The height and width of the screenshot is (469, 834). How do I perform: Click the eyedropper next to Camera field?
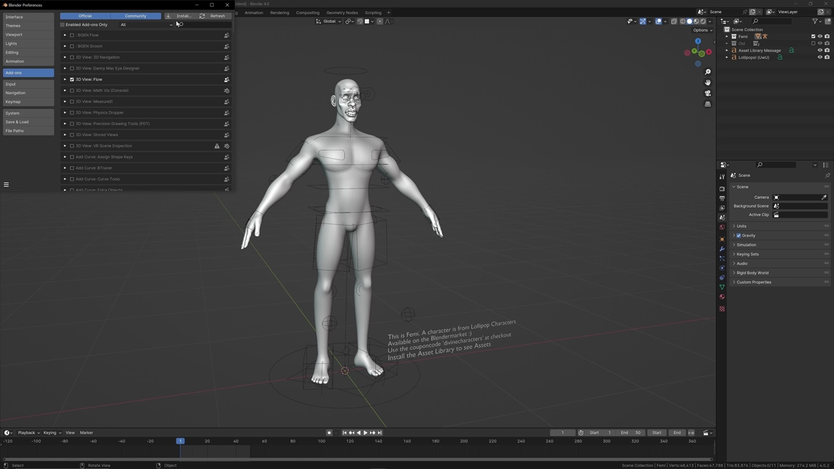pyautogui.click(x=824, y=197)
